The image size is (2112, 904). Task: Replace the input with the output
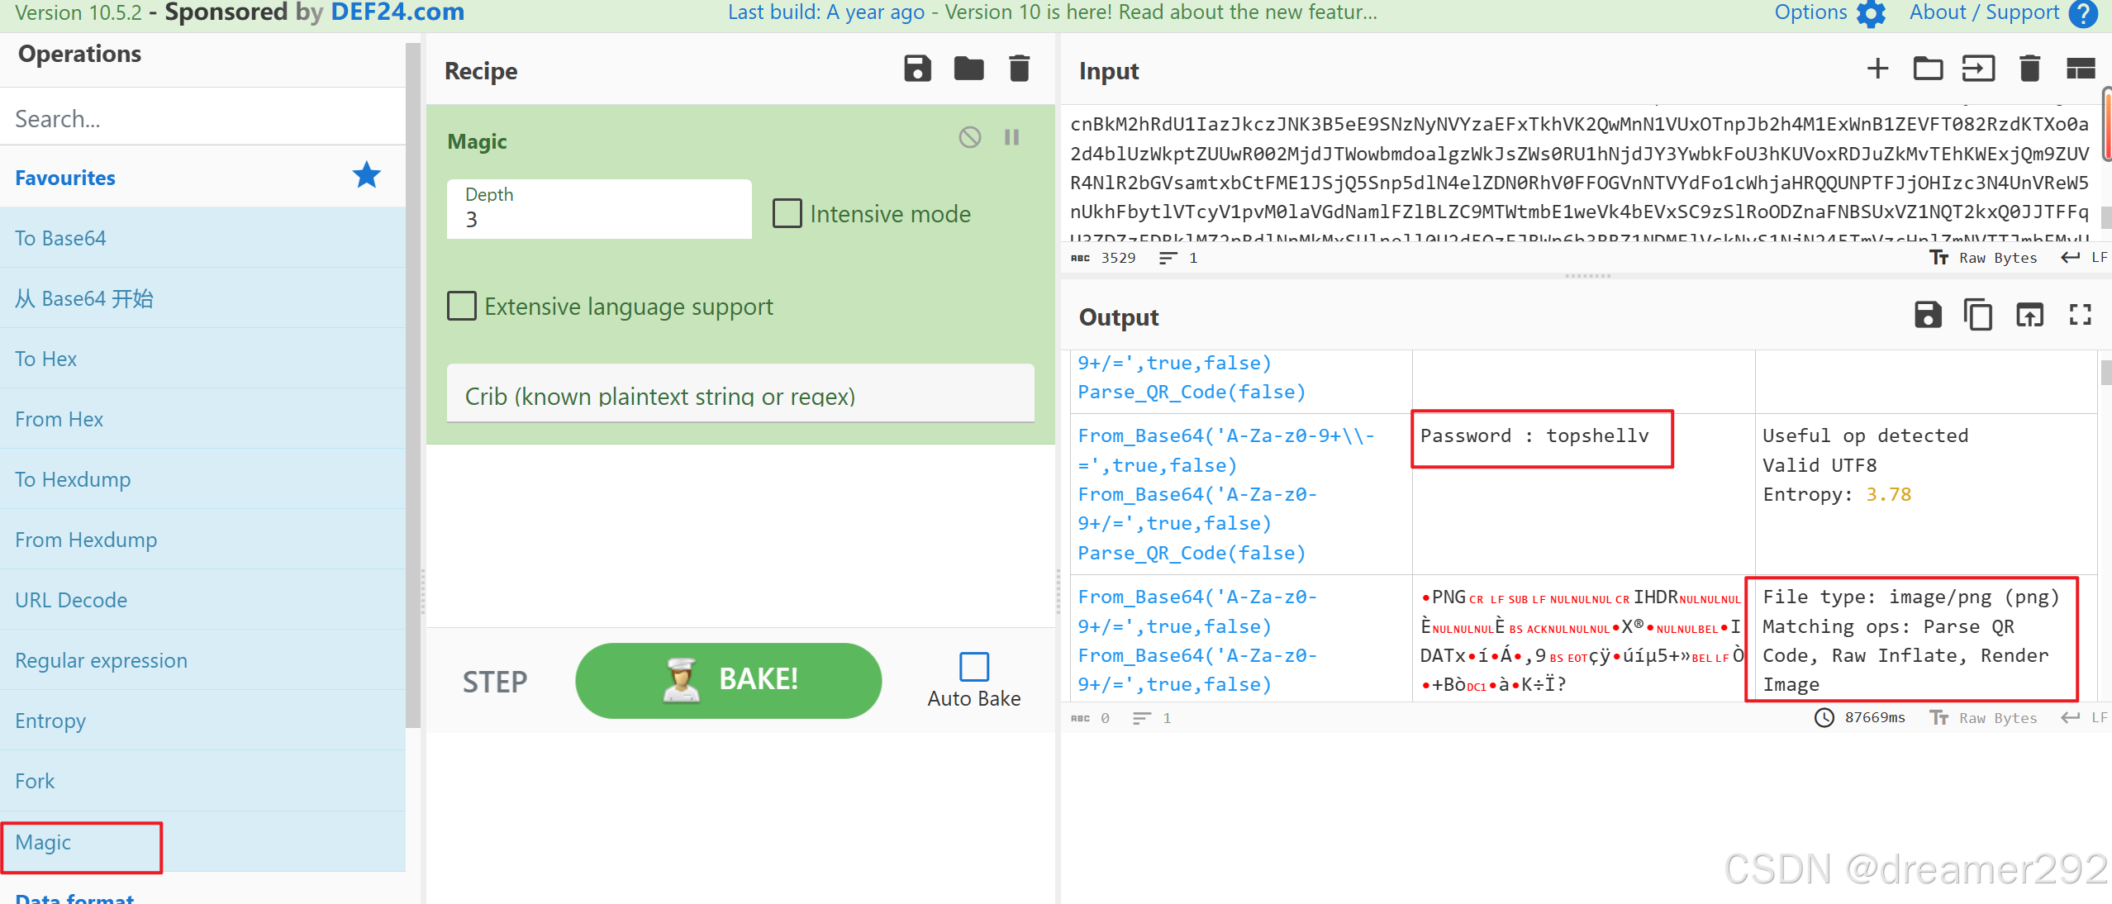click(x=2029, y=315)
